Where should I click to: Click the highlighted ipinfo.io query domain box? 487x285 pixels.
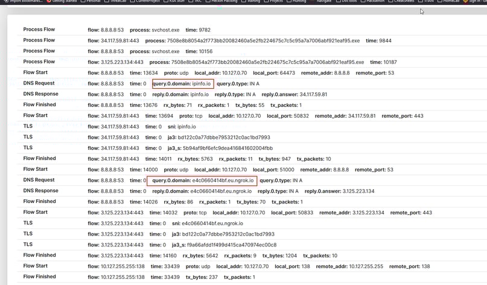tap(183, 83)
